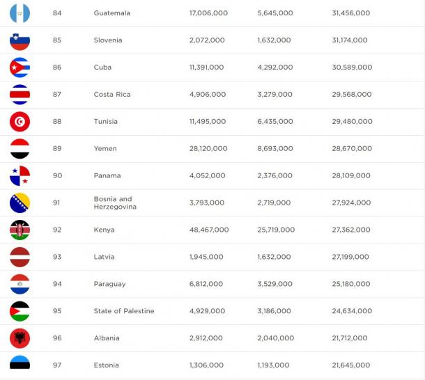Select the Tunisia flag icon
The image size is (425, 380).
pos(20,122)
